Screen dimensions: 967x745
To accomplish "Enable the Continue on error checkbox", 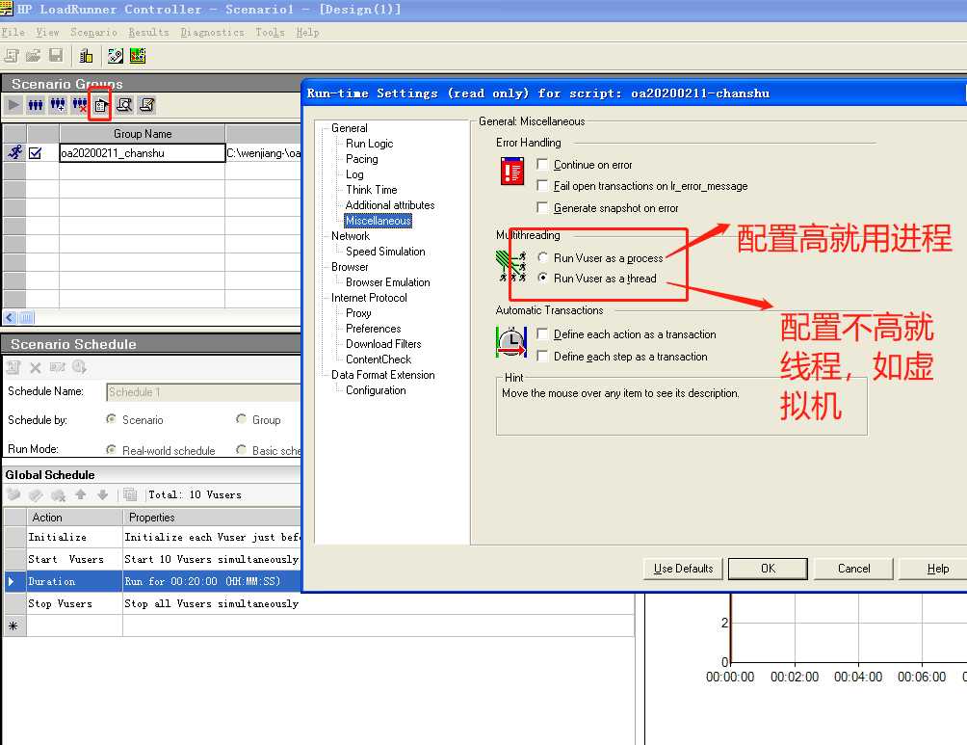I will [x=542, y=164].
